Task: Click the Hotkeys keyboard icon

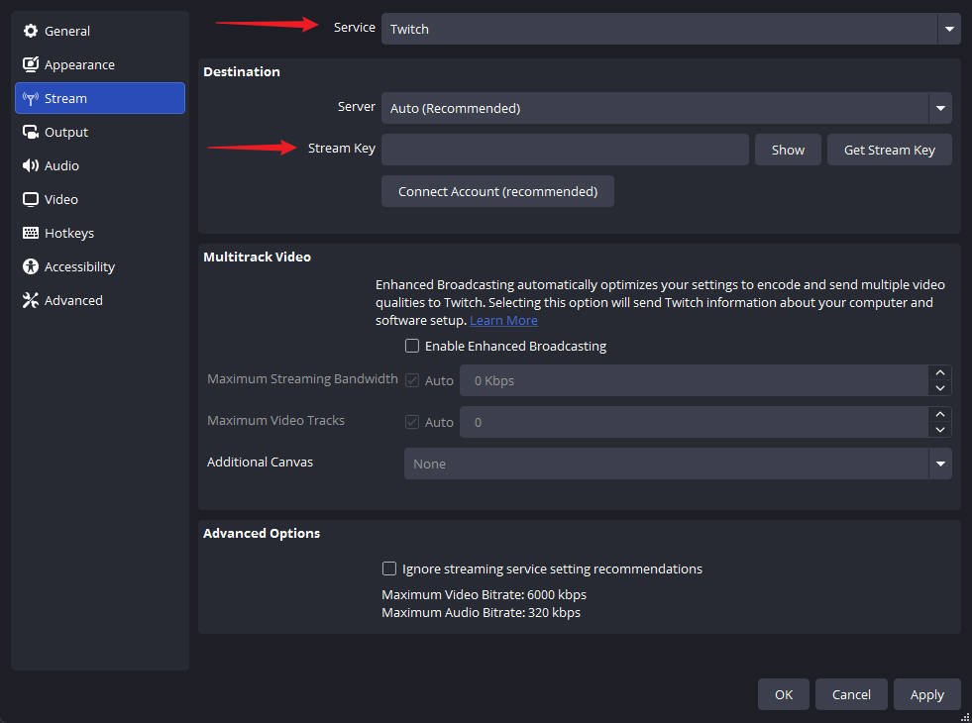Action: [31, 233]
